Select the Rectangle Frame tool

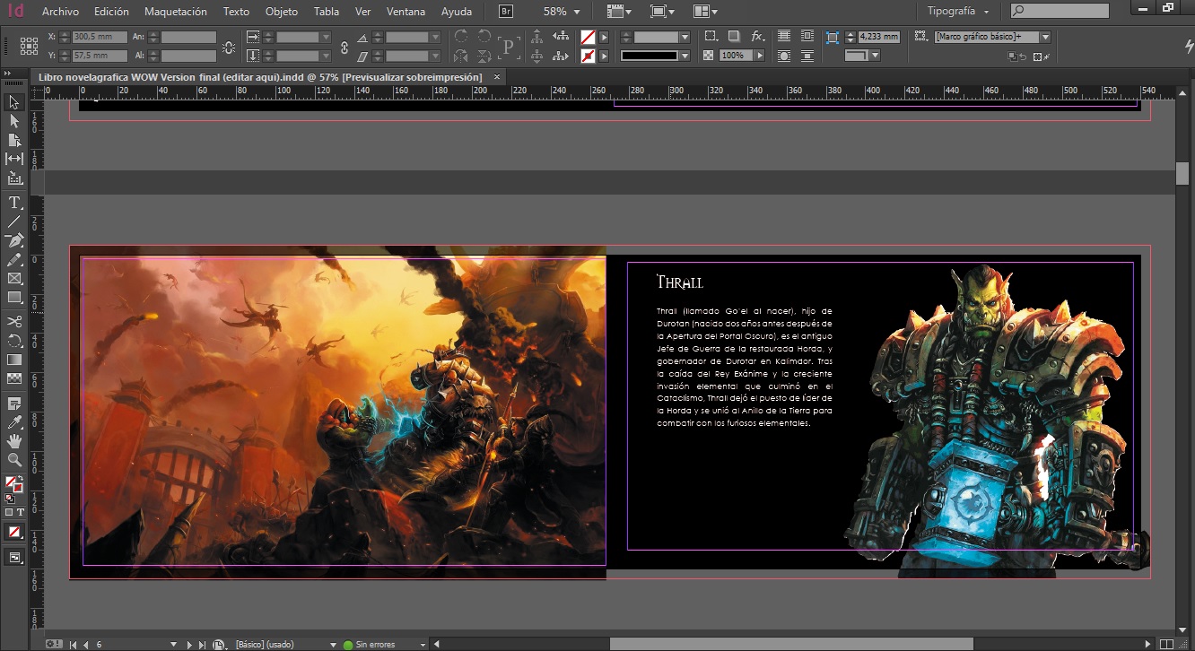pyautogui.click(x=14, y=278)
